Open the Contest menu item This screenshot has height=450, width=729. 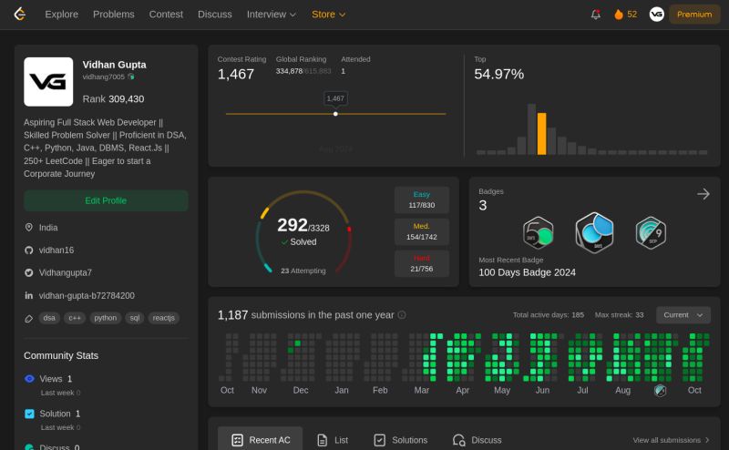pos(166,15)
